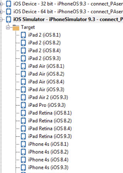Image resolution: width=123 pixels, height=173 pixels.
Task: Select the Target node label
Action: tap(28, 27)
